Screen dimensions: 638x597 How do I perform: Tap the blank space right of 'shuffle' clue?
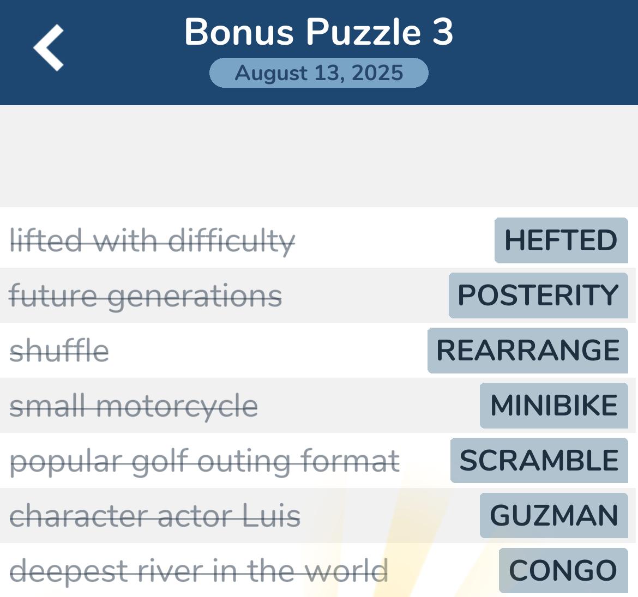(267, 351)
